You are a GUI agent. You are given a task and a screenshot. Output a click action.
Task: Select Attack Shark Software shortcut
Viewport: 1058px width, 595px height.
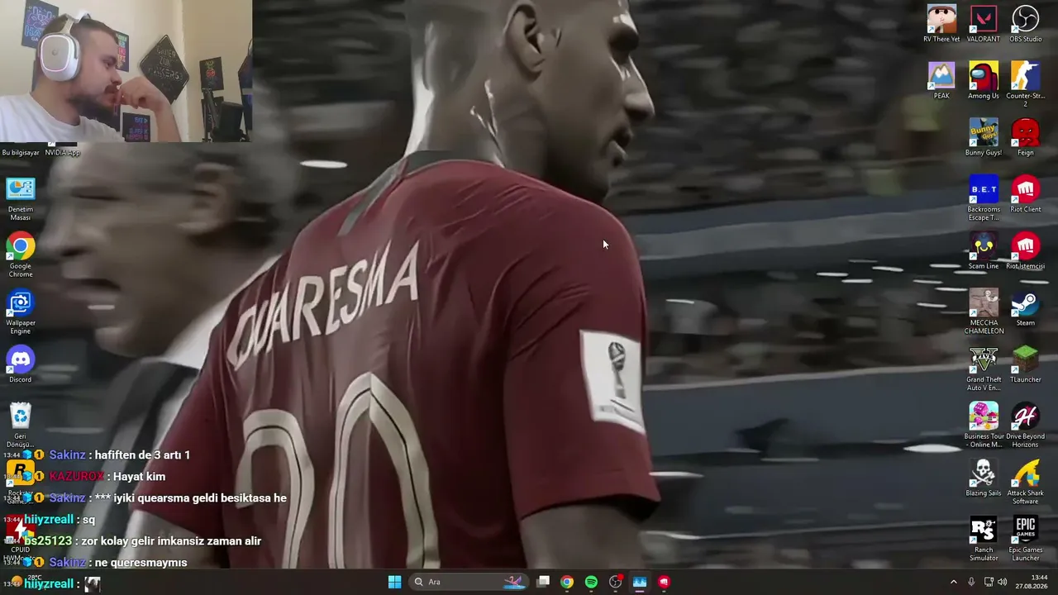click(x=1026, y=483)
